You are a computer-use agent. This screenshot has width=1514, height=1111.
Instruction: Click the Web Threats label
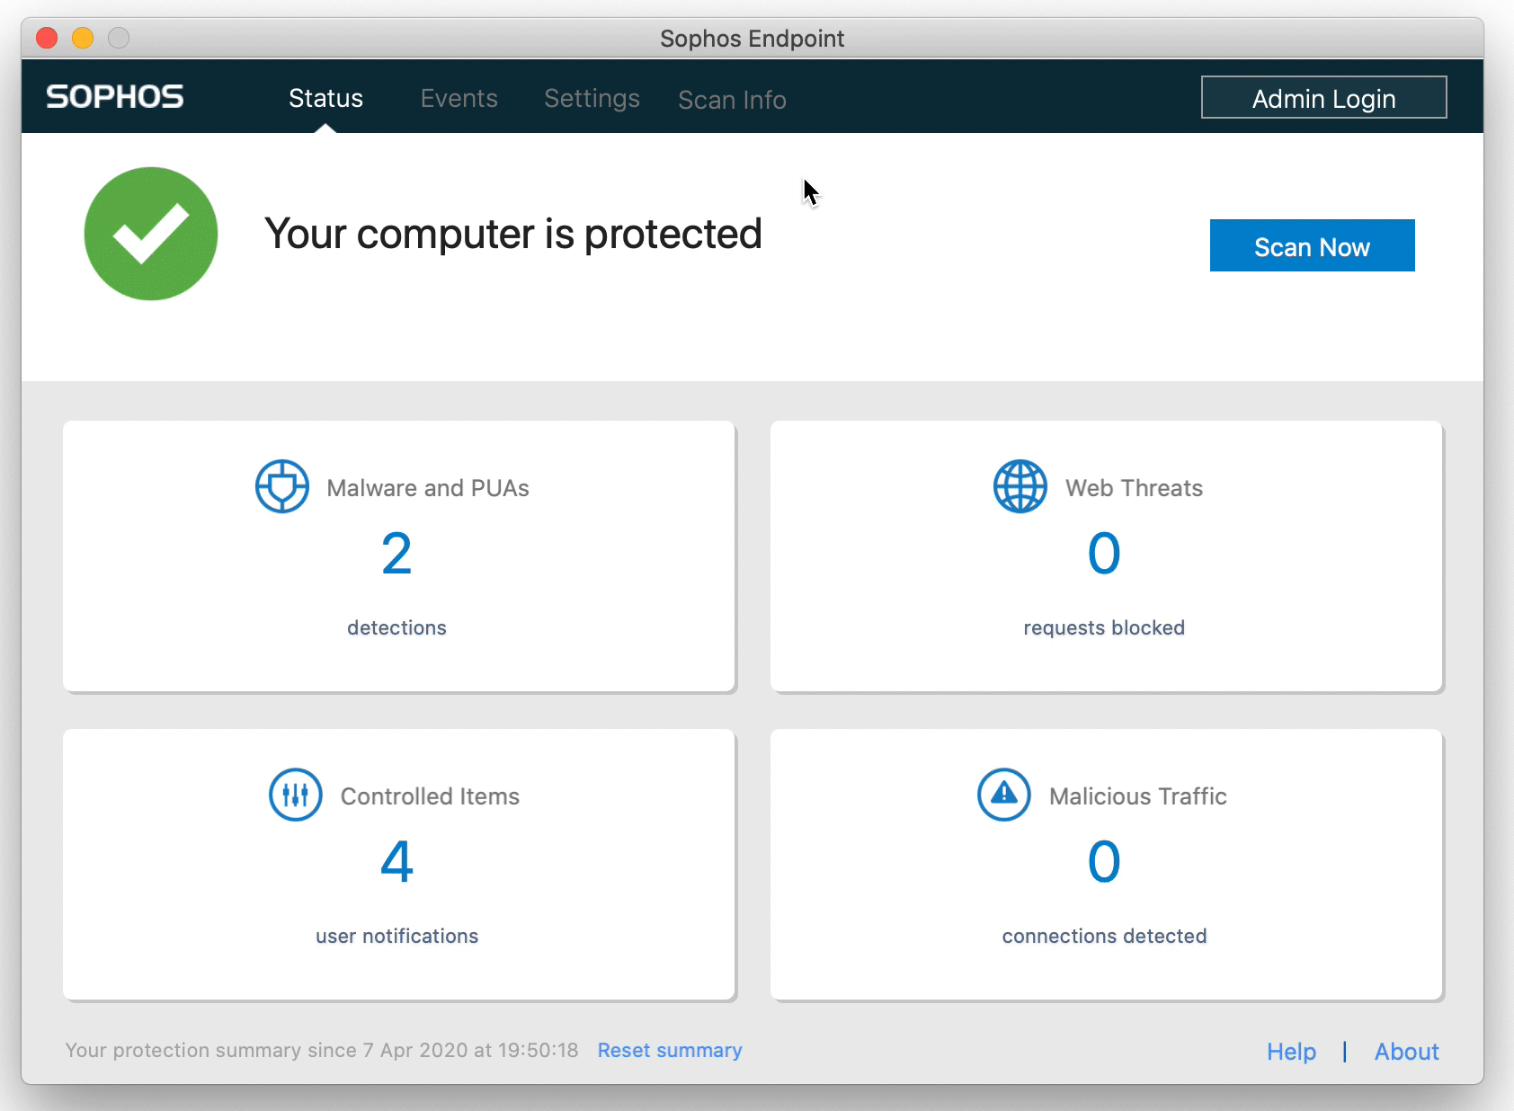[1135, 488]
